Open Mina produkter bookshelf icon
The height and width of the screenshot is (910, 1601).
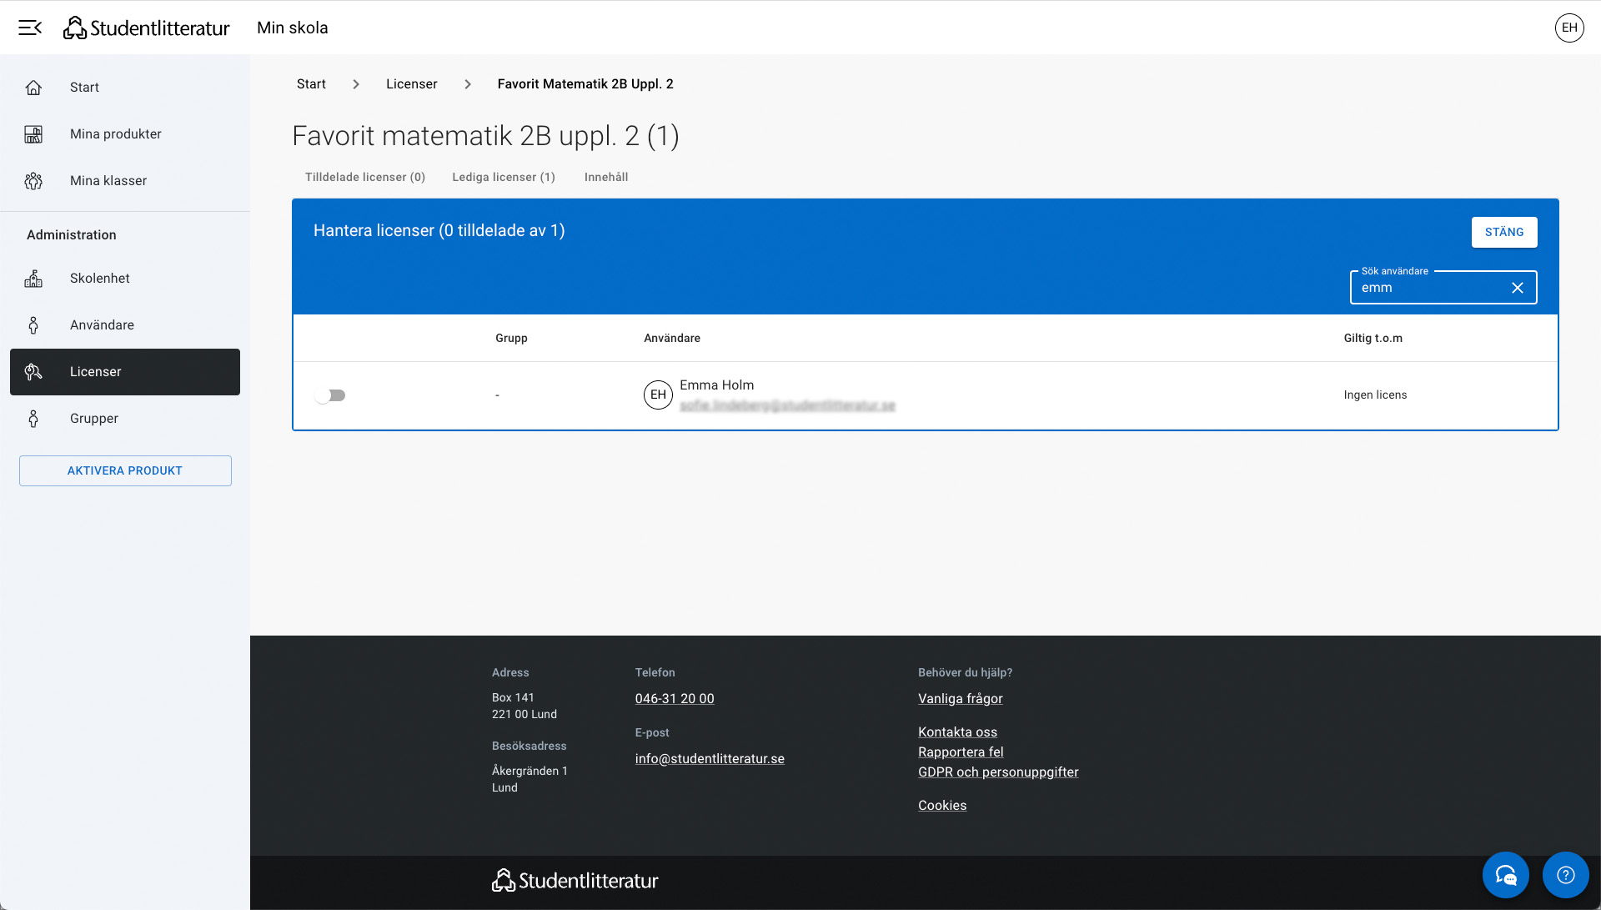[33, 134]
